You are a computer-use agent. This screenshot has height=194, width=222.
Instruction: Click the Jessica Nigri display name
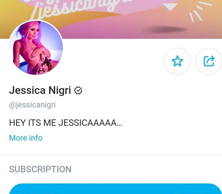(40, 90)
